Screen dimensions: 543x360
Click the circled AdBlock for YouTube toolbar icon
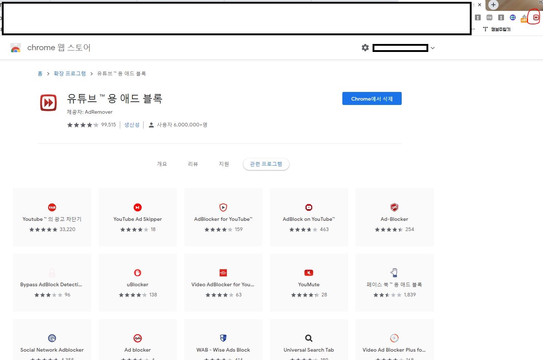pos(536,17)
